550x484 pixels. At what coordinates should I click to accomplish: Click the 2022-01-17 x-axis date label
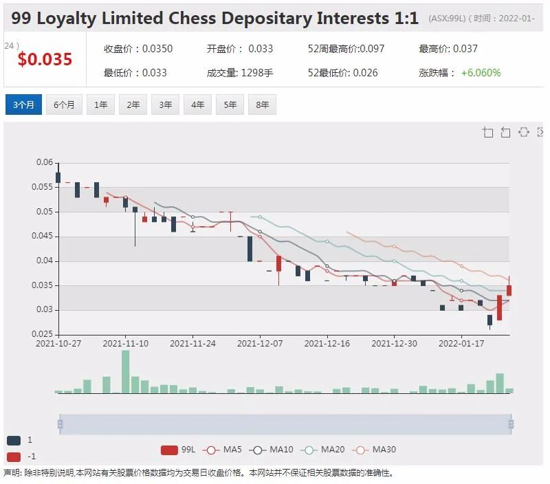(x=461, y=343)
